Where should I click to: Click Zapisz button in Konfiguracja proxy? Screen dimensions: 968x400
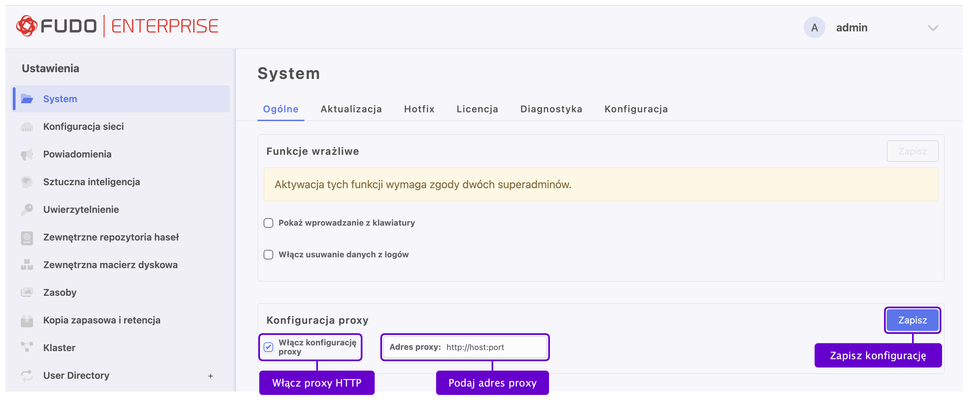(912, 320)
